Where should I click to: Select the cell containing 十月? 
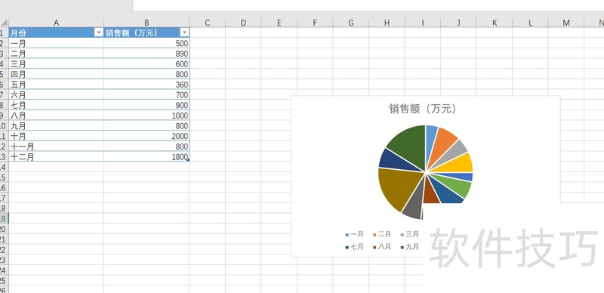[56, 136]
